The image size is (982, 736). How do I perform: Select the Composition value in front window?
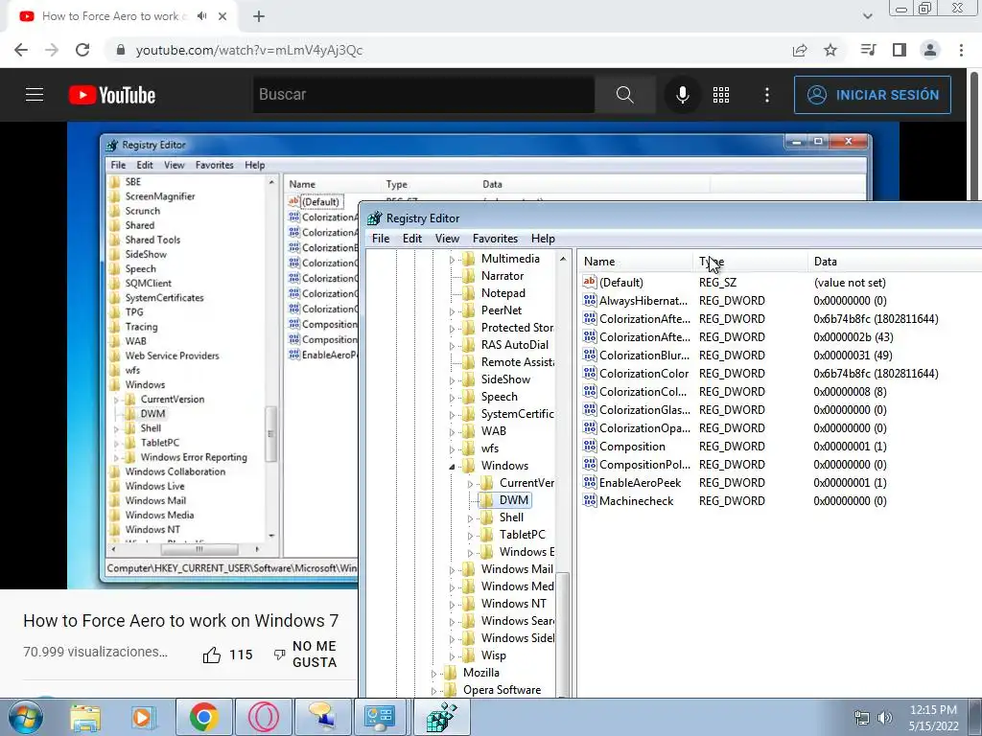pos(632,447)
